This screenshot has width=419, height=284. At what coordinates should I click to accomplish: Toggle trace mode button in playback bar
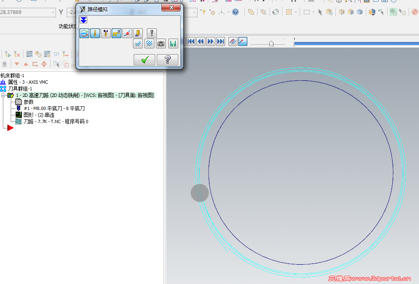click(x=233, y=41)
